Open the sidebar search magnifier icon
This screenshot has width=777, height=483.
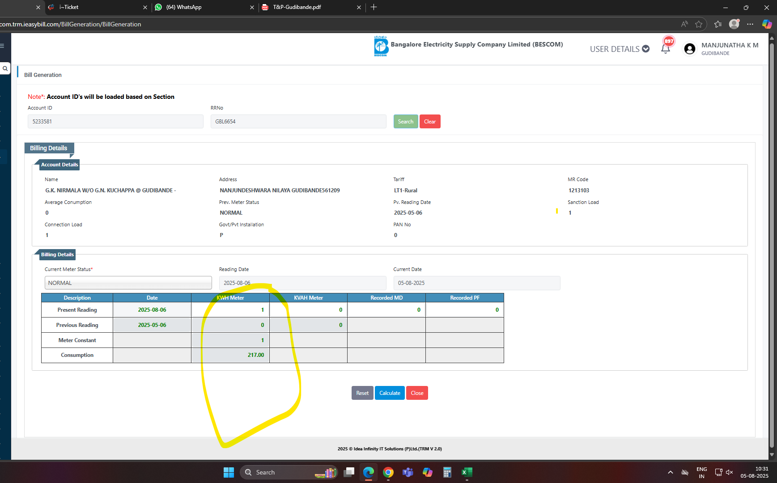point(5,68)
